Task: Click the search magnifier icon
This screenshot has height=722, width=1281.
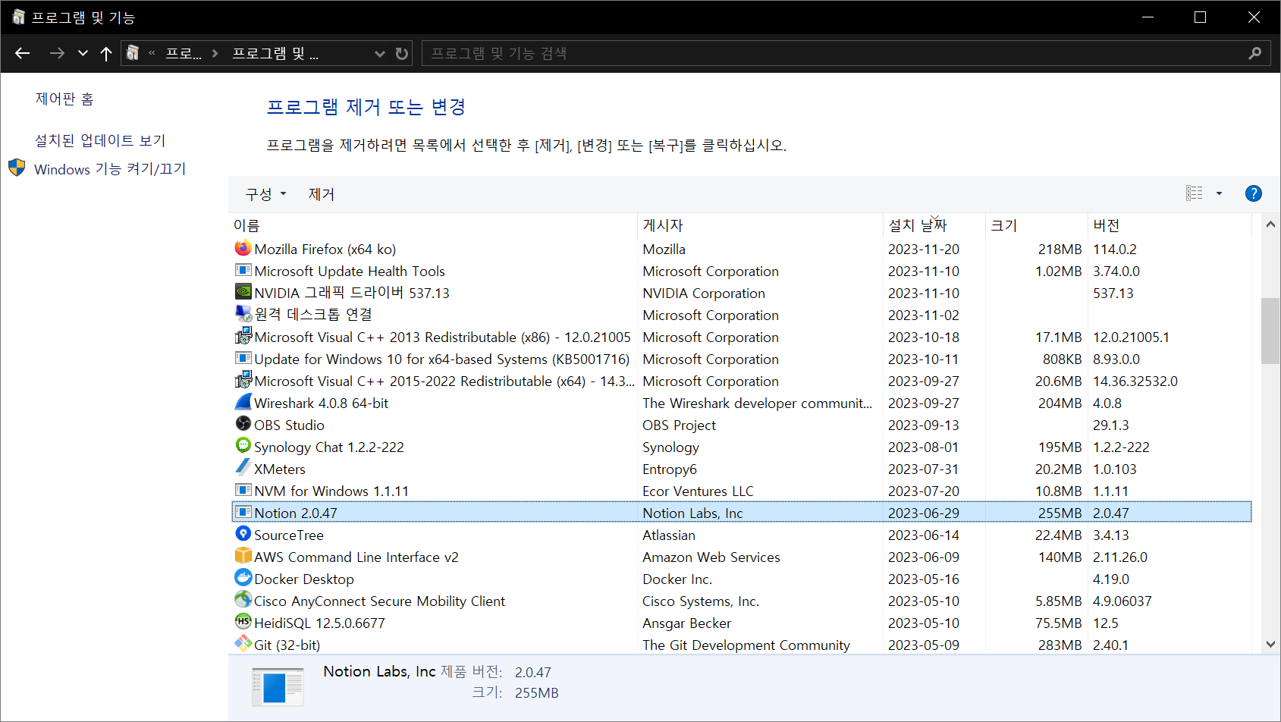Action: [1255, 53]
